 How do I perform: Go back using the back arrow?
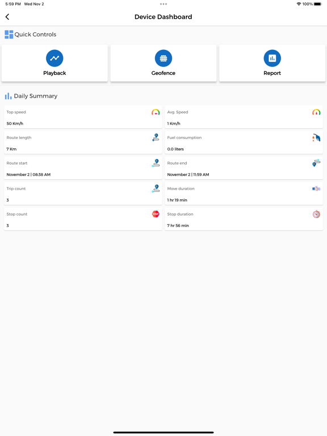pos(7,16)
